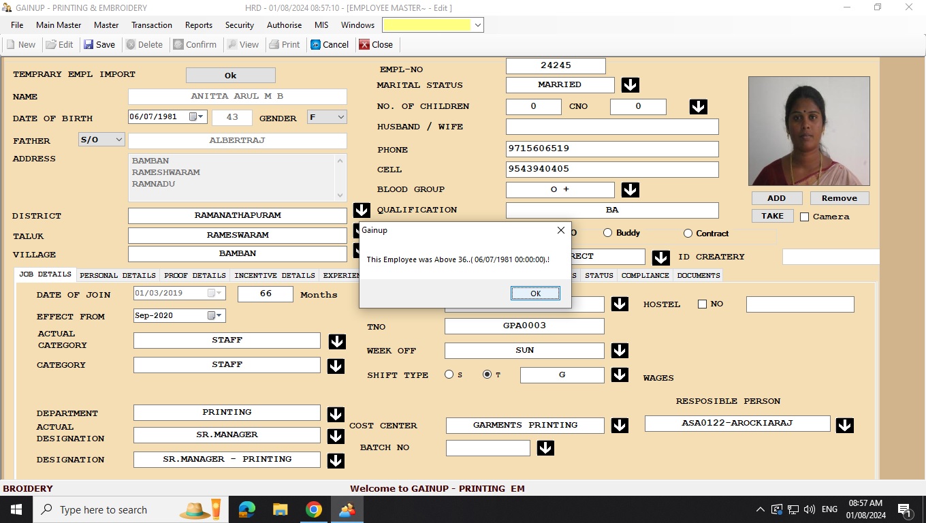
Task: Enable the Camera checkbox
Action: coord(804,217)
